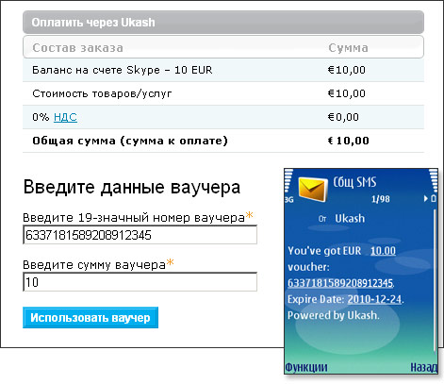Open Функции softkey on phone screen
Screen dimensions: 444x384
click(306, 367)
